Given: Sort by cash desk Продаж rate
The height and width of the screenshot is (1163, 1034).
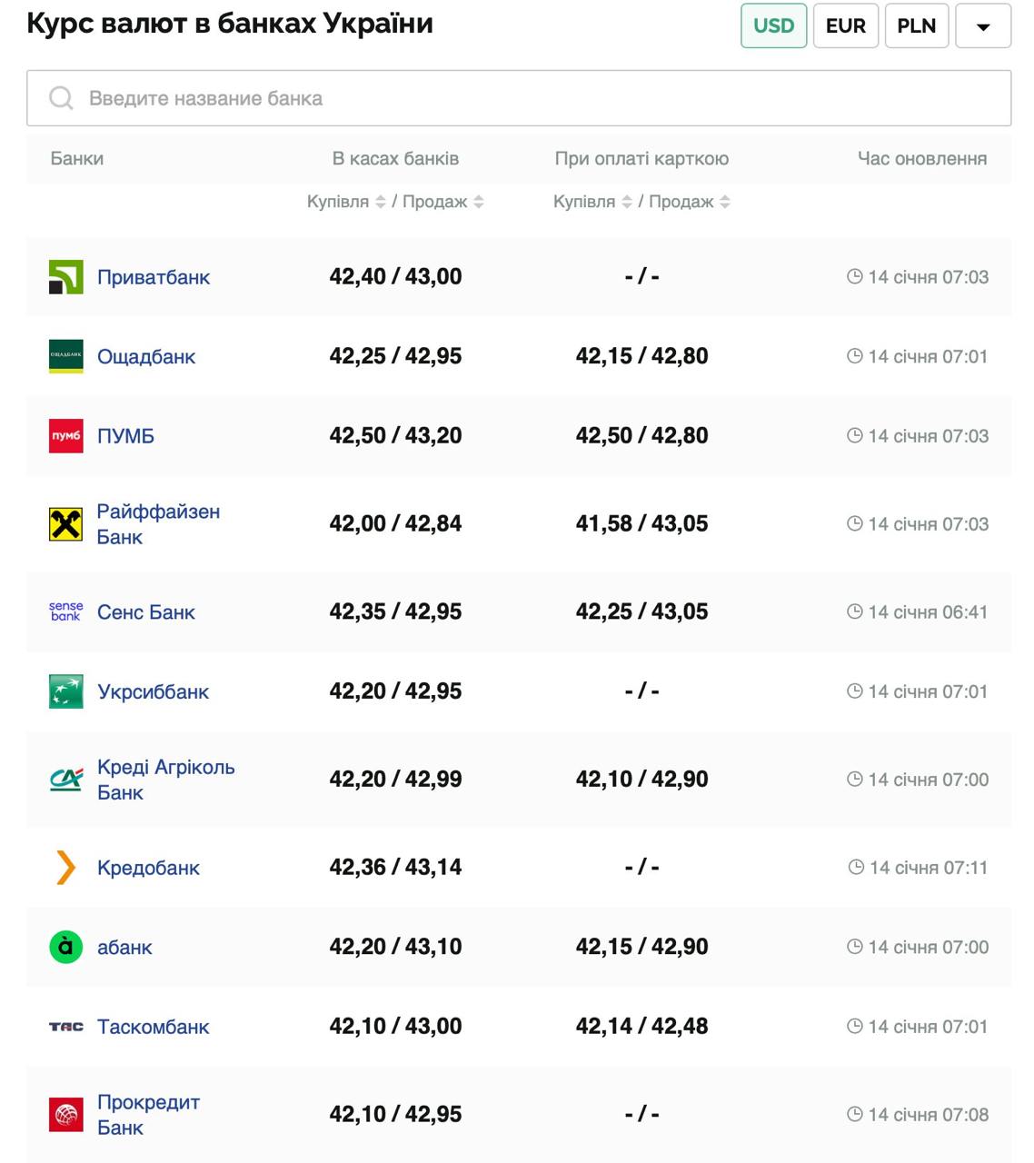Looking at the screenshot, I should click(x=479, y=202).
